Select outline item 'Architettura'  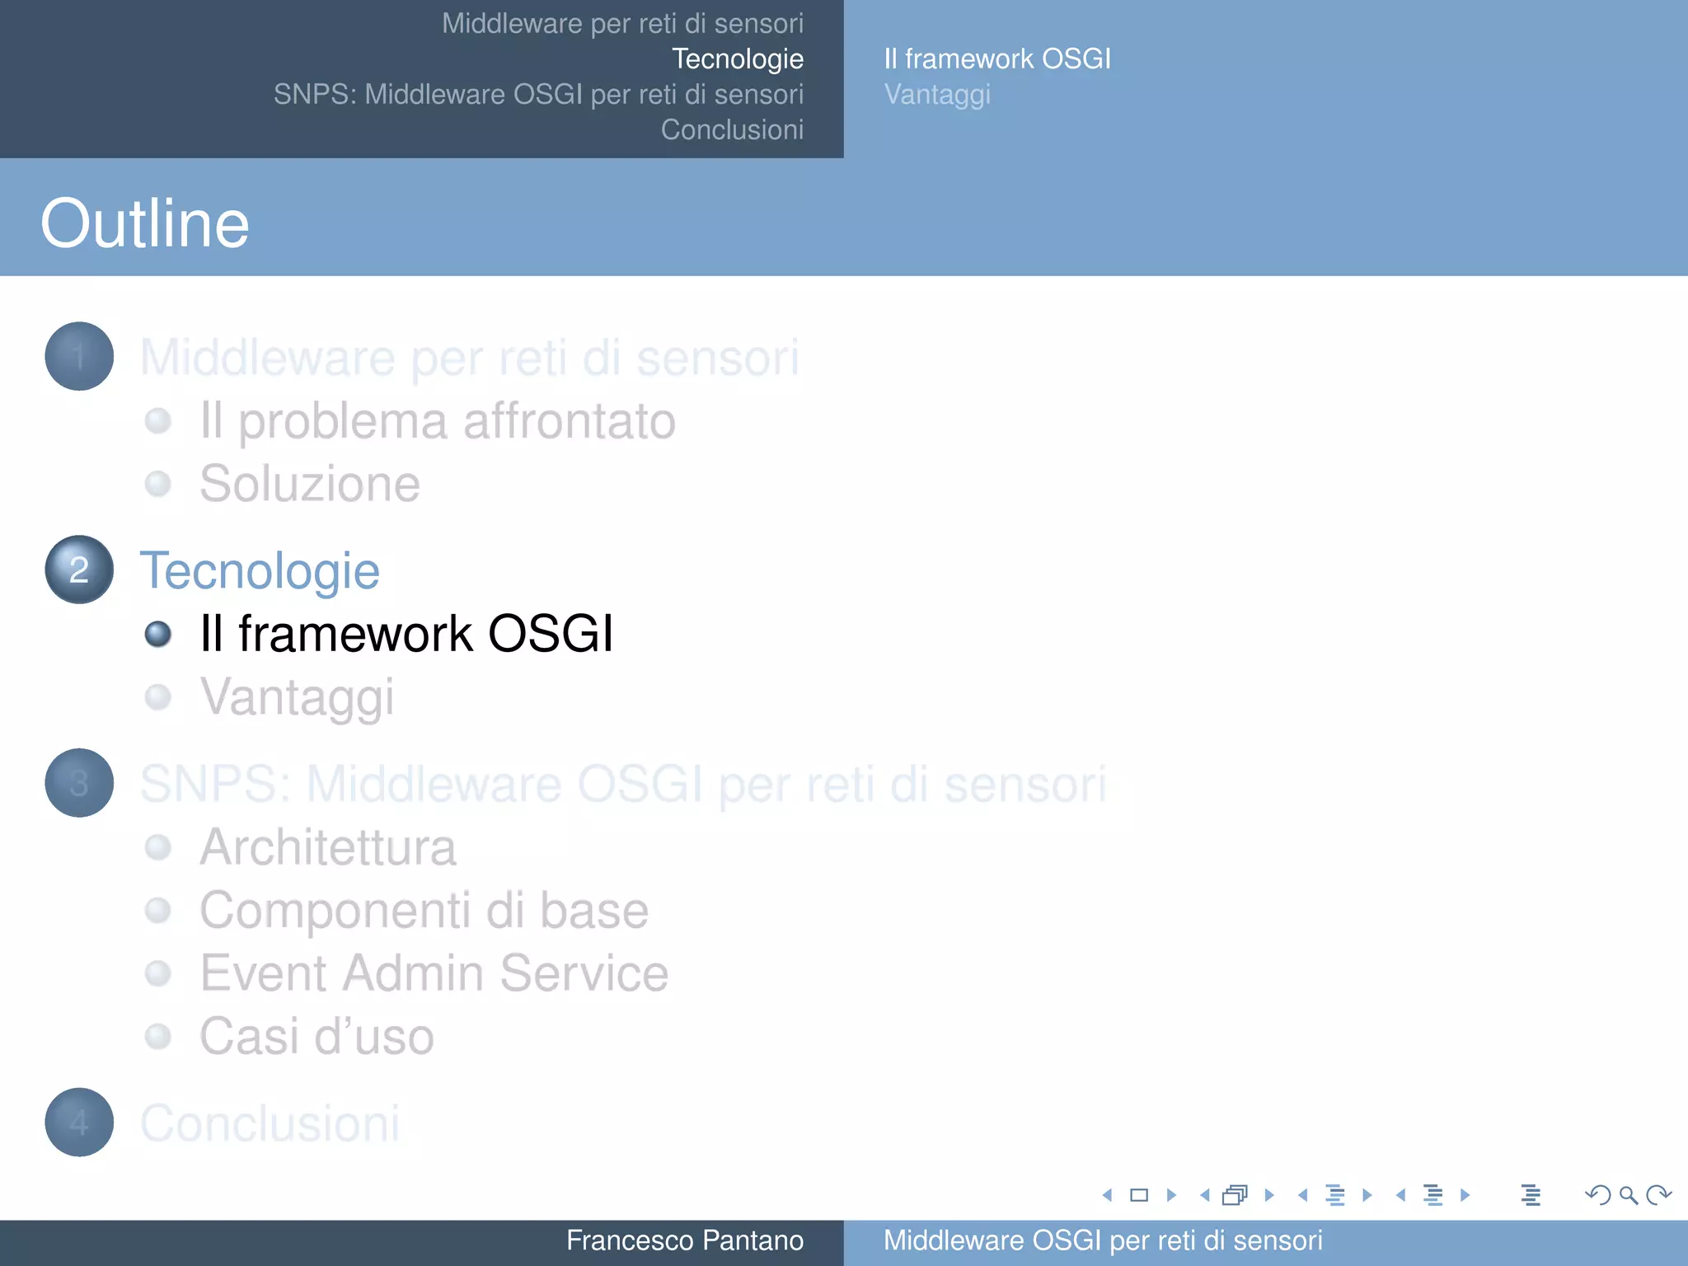click(x=328, y=847)
